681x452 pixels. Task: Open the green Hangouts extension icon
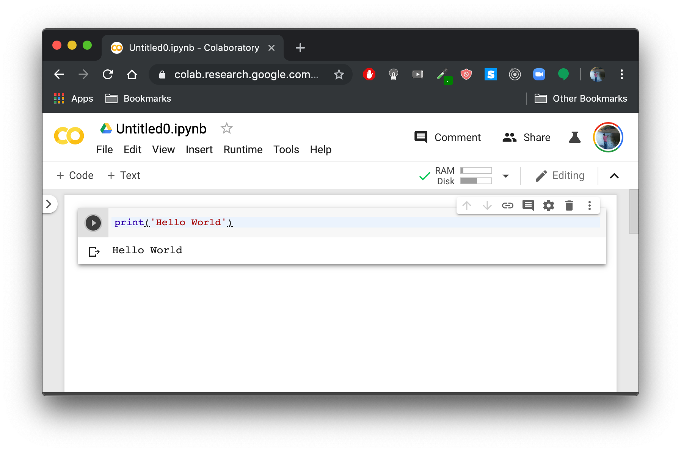coord(563,74)
